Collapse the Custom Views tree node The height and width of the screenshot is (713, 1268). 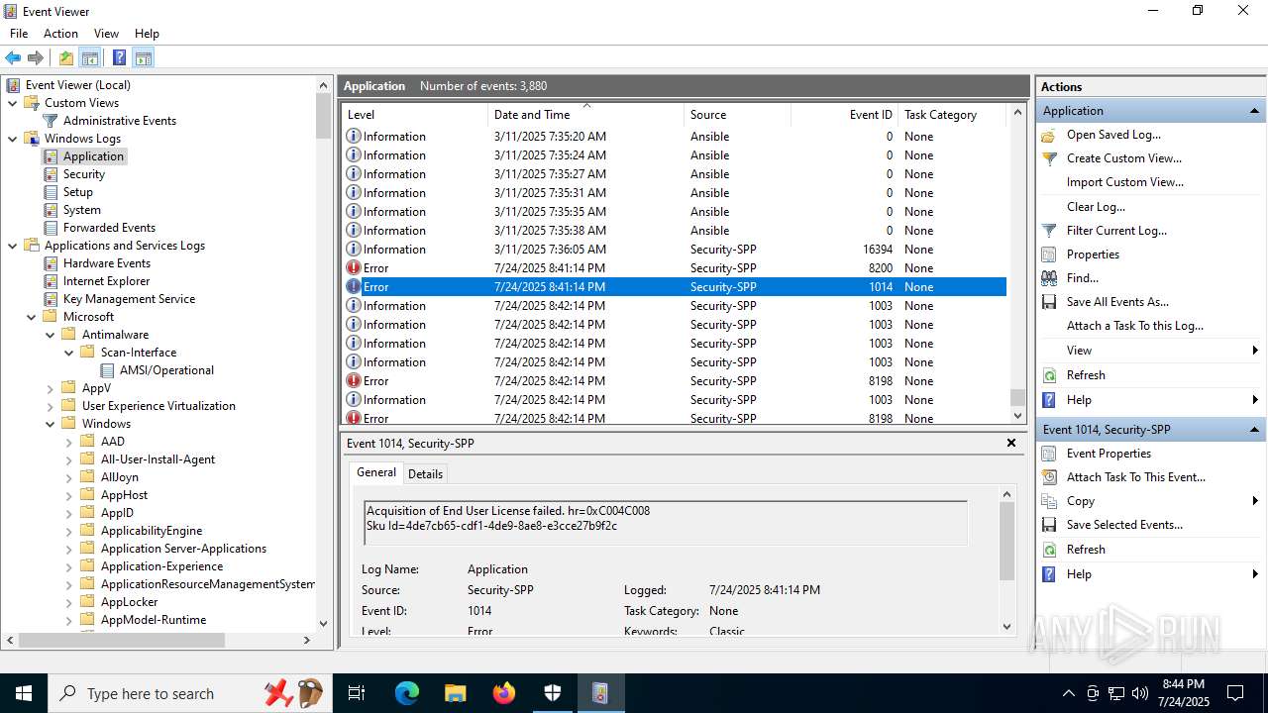[13, 103]
